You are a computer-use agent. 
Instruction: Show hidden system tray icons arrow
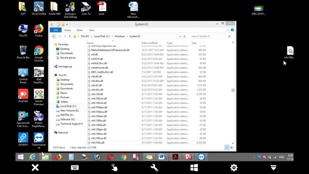[254, 157]
